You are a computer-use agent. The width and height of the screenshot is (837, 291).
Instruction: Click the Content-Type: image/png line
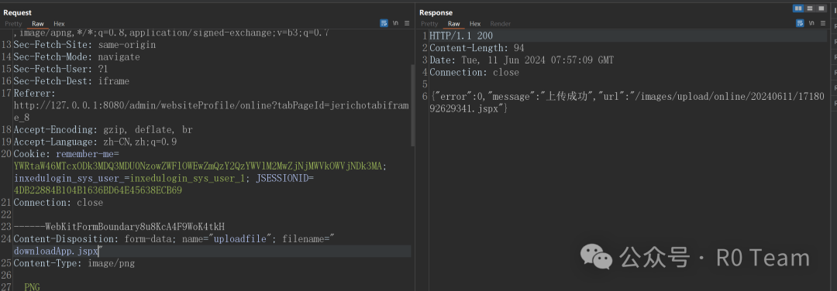(x=74, y=263)
